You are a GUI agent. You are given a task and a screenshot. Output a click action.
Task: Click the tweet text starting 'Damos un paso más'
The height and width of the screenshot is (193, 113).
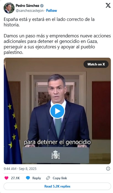point(57,44)
